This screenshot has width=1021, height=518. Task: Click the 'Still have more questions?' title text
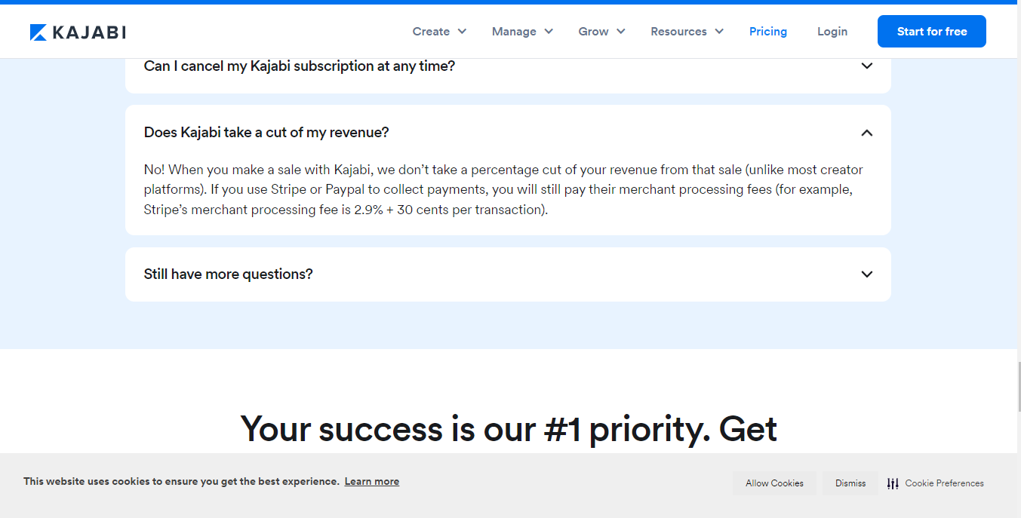click(228, 274)
